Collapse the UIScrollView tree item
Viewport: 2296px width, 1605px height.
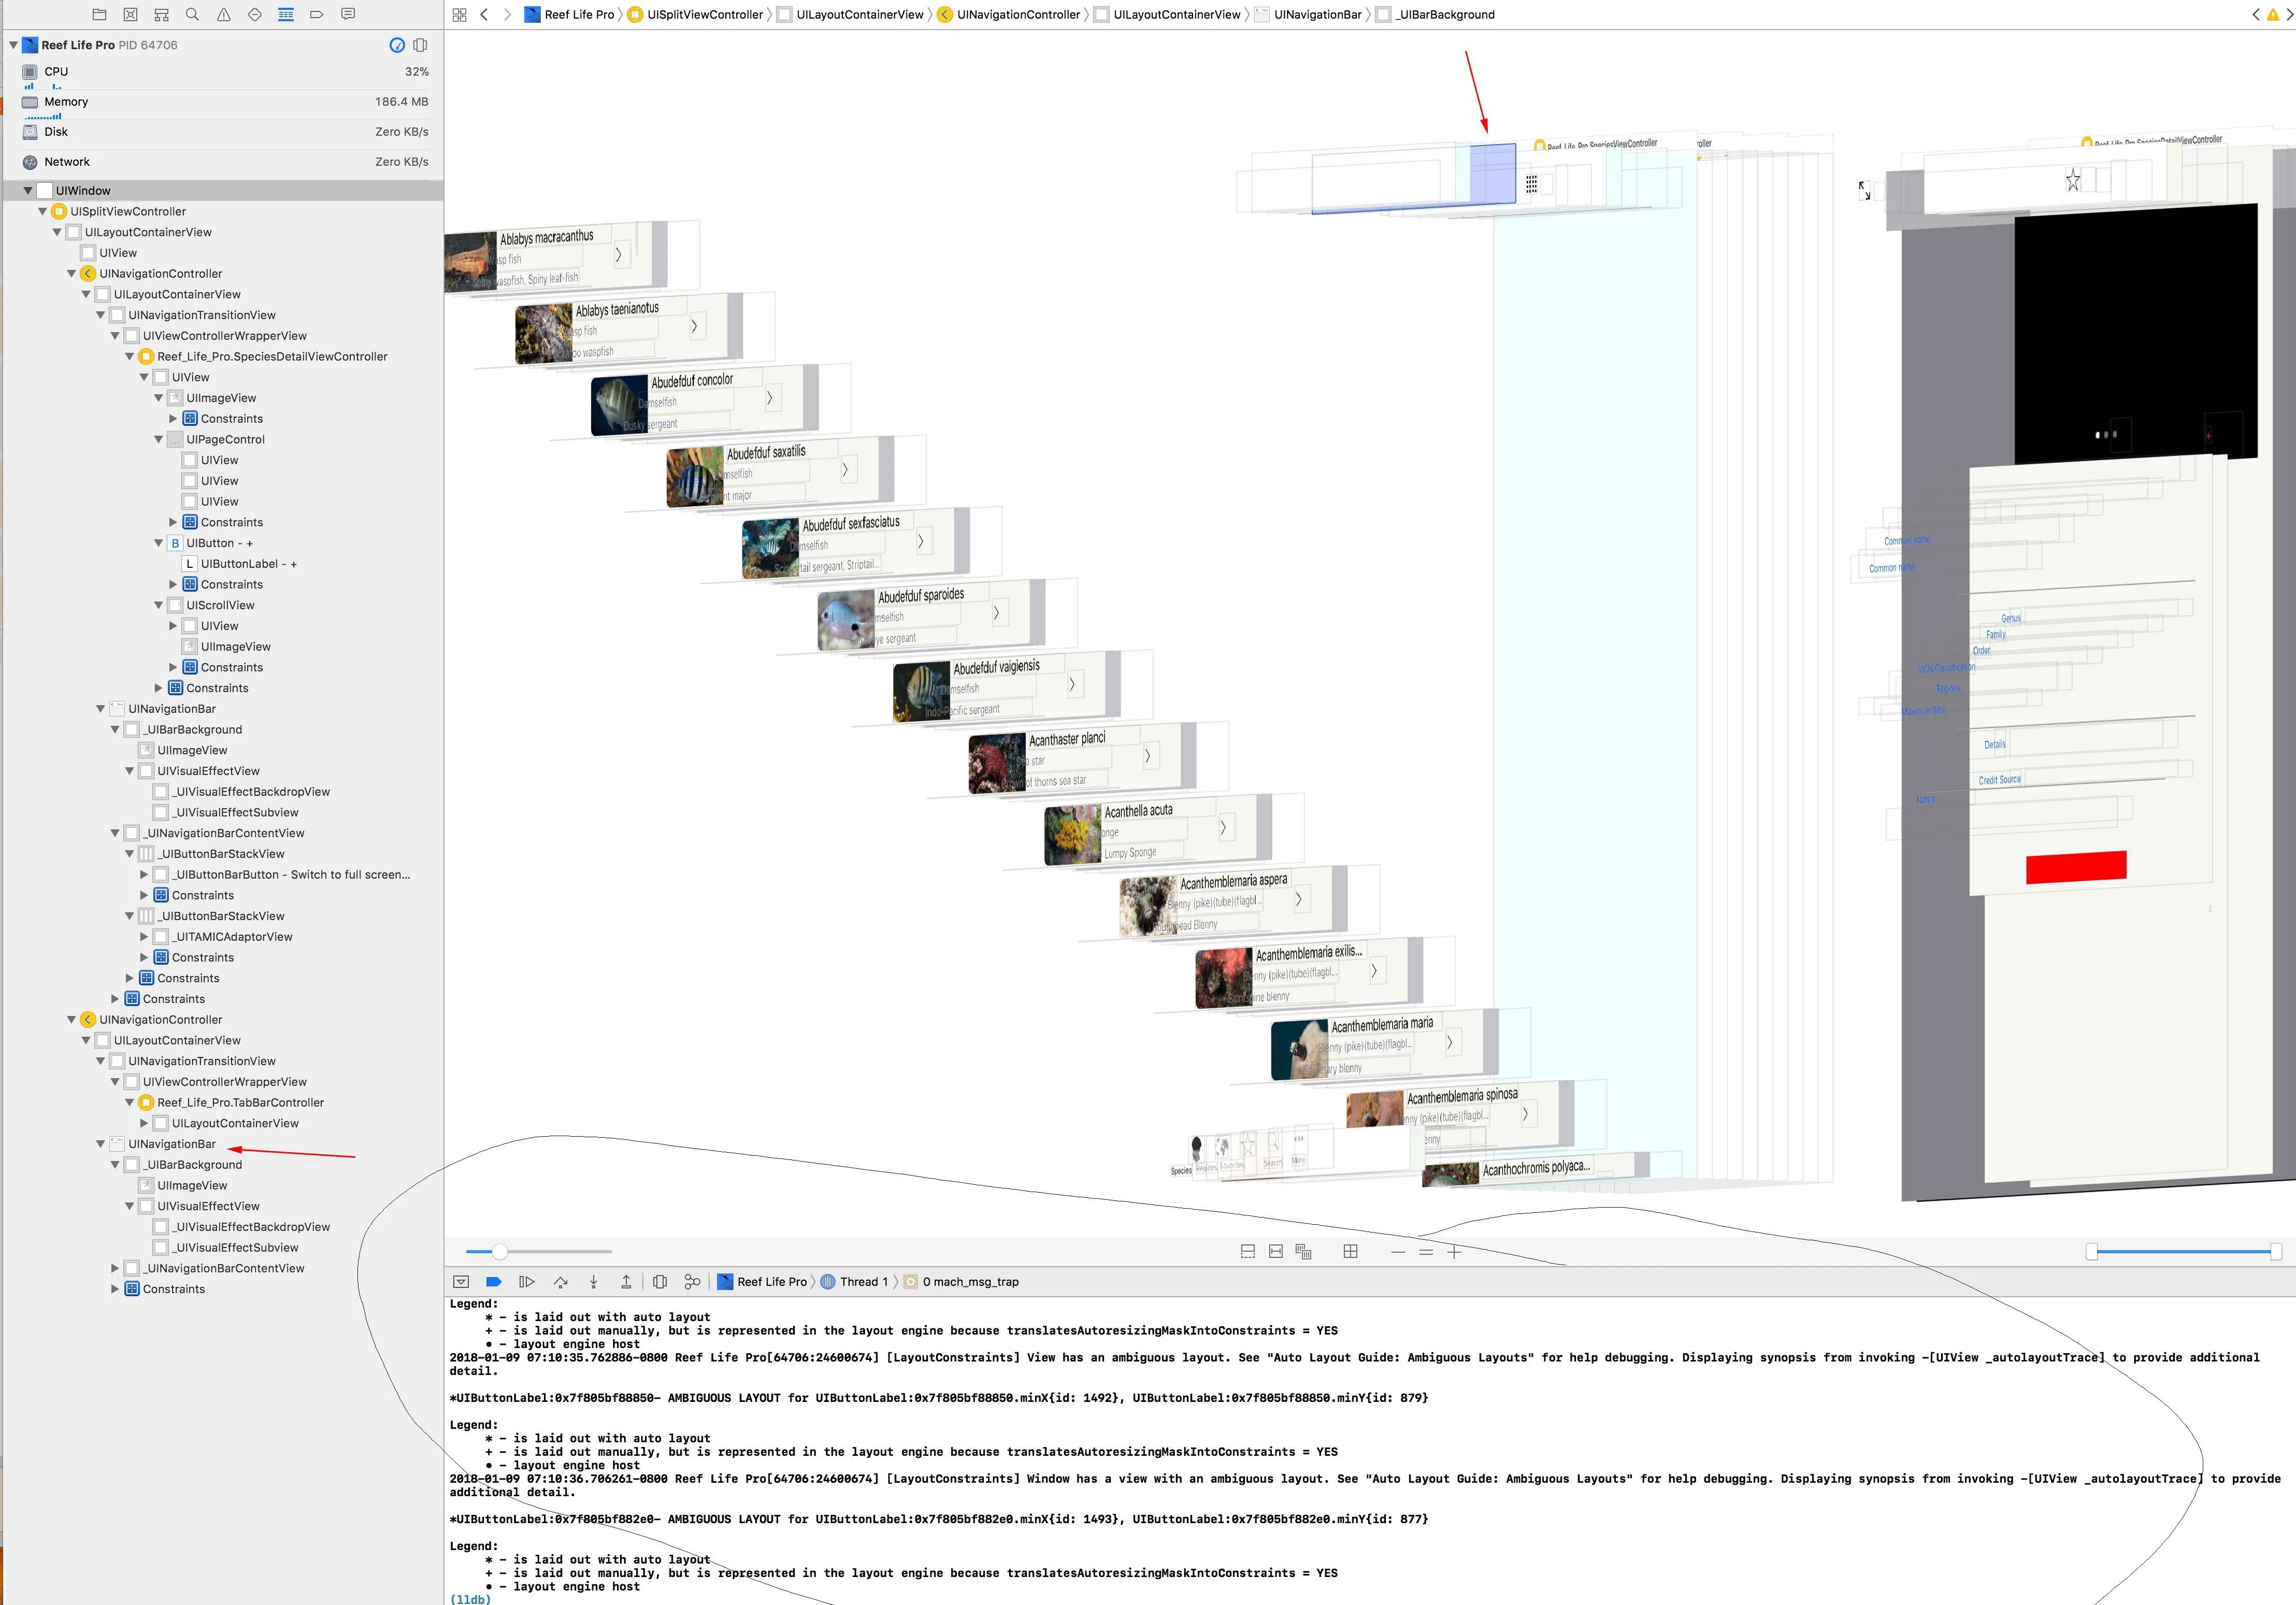158,605
